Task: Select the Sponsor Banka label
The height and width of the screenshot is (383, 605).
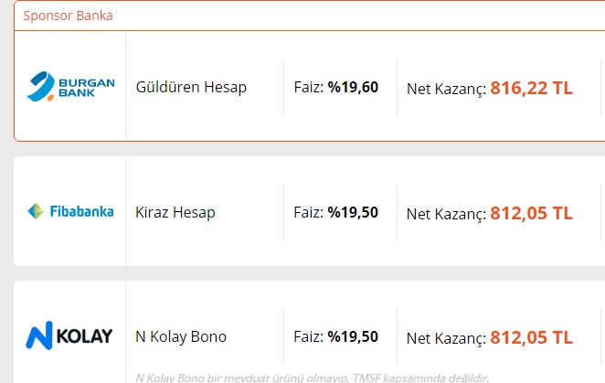Action: coord(68,16)
